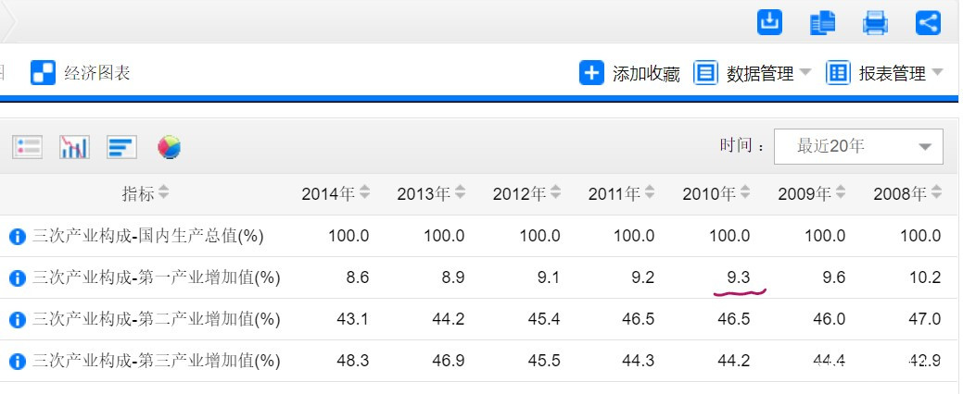Open the 时间 最近20年 combo box
Screen dimensions: 963x394
[x=858, y=146]
